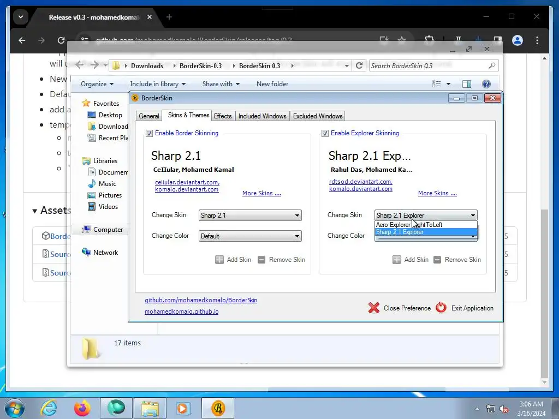Click BorderSkin-0.3 breadcrumb segment
The image size is (559, 419).
[x=201, y=66]
